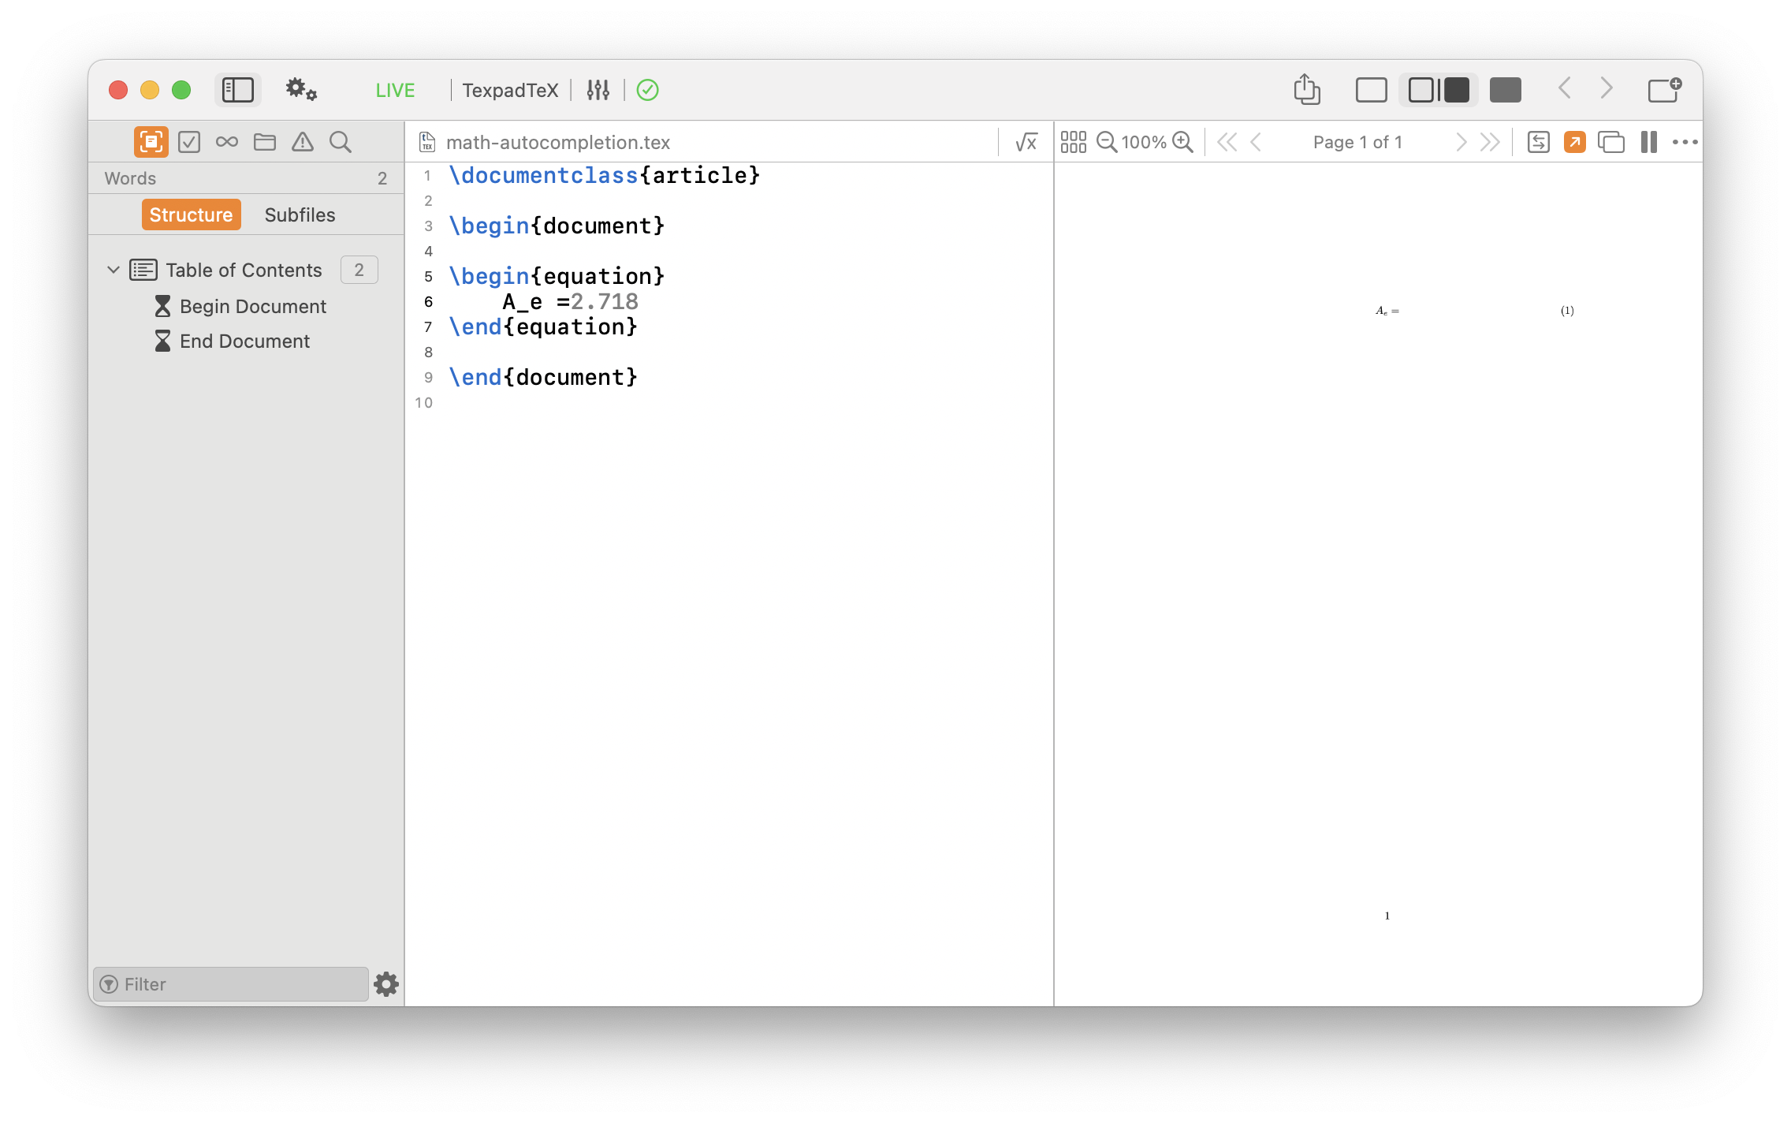Switch to editor-only layout

tap(1372, 90)
